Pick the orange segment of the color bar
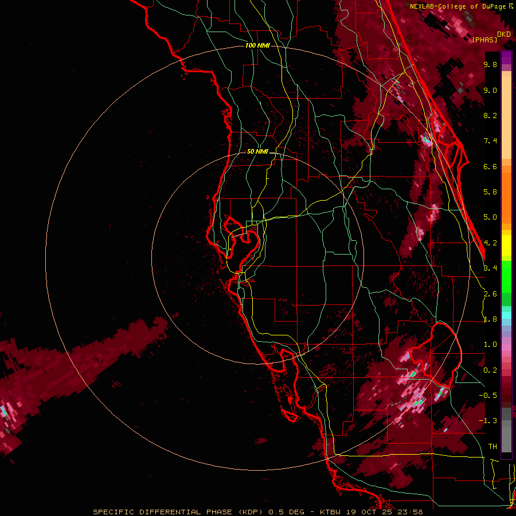516x516 pixels. tap(506, 194)
